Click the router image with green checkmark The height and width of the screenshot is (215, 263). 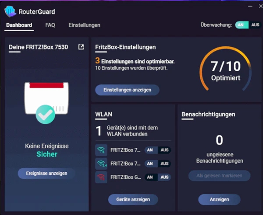click(x=46, y=102)
